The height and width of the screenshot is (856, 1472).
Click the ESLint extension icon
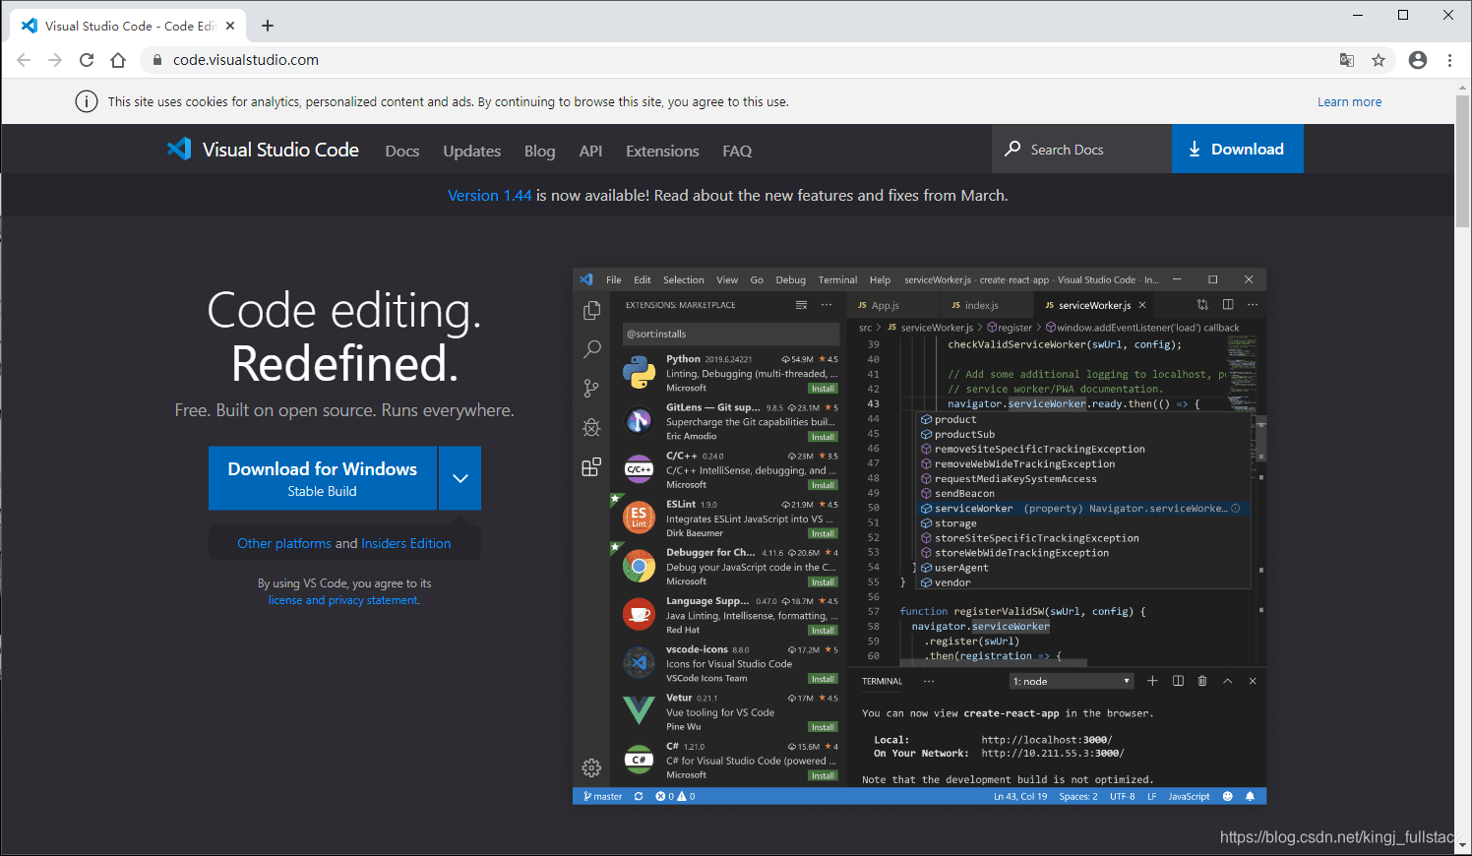coord(640,517)
